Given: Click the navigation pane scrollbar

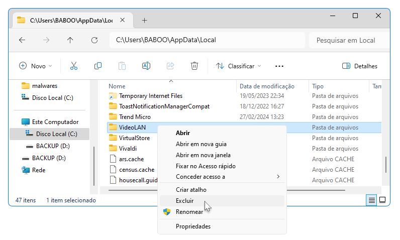Looking at the screenshot, I should [94, 166].
